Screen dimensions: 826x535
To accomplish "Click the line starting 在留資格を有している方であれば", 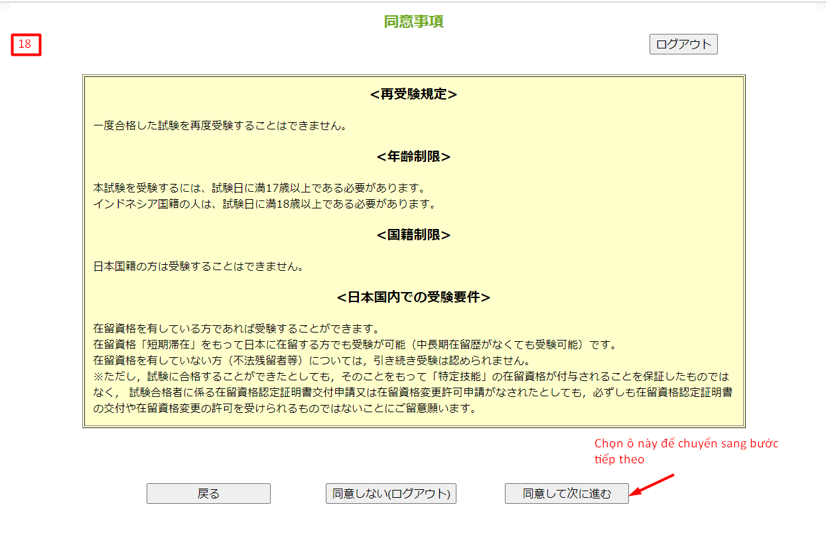I will (x=236, y=329).
